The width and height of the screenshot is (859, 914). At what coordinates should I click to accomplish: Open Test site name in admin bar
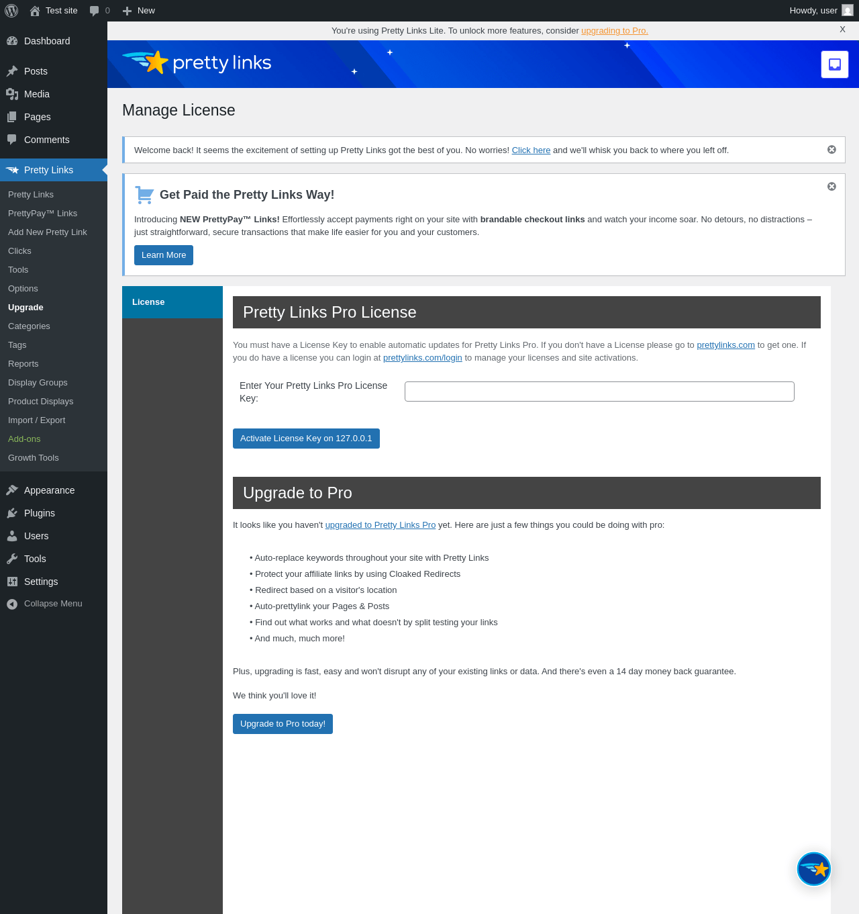(62, 11)
